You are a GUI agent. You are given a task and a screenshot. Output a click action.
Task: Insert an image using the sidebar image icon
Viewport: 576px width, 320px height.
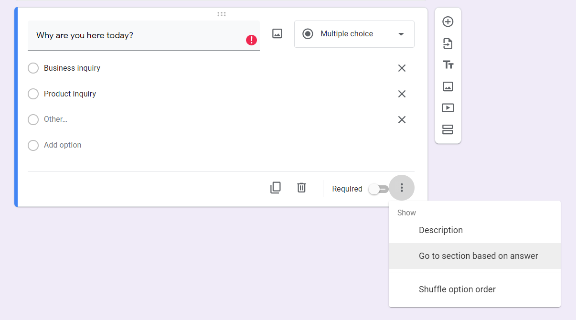tap(448, 86)
